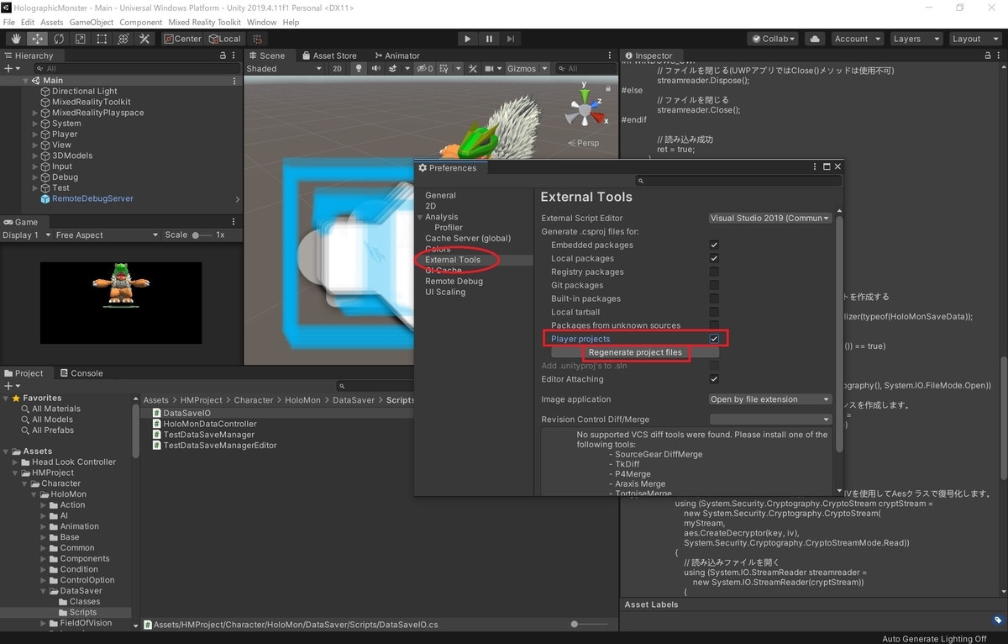Select Cache Server (global) preference
Viewport: 1008px width, 644px height.
coord(468,238)
